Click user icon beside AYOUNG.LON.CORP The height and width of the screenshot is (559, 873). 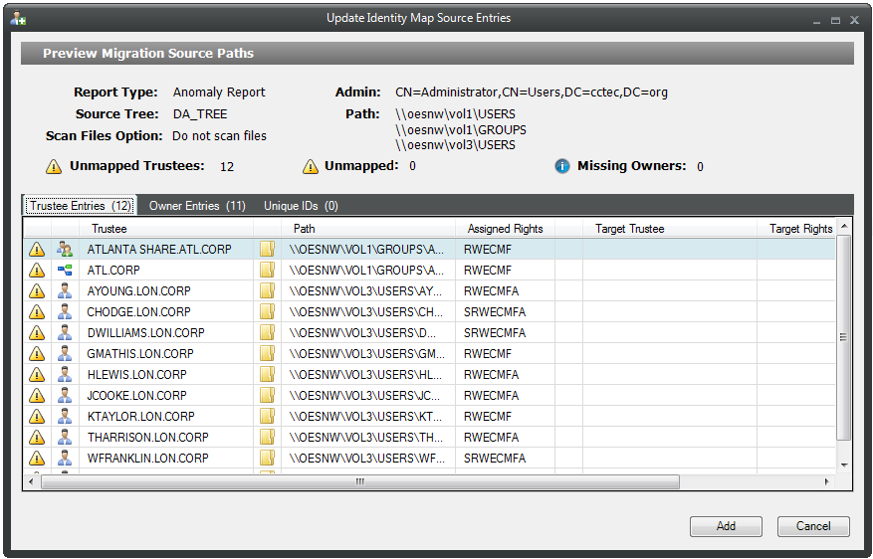click(x=65, y=290)
